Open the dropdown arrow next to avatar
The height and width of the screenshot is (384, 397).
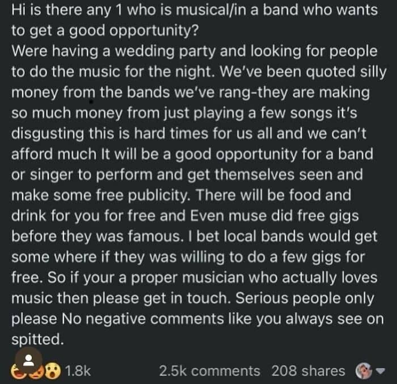[x=380, y=372]
